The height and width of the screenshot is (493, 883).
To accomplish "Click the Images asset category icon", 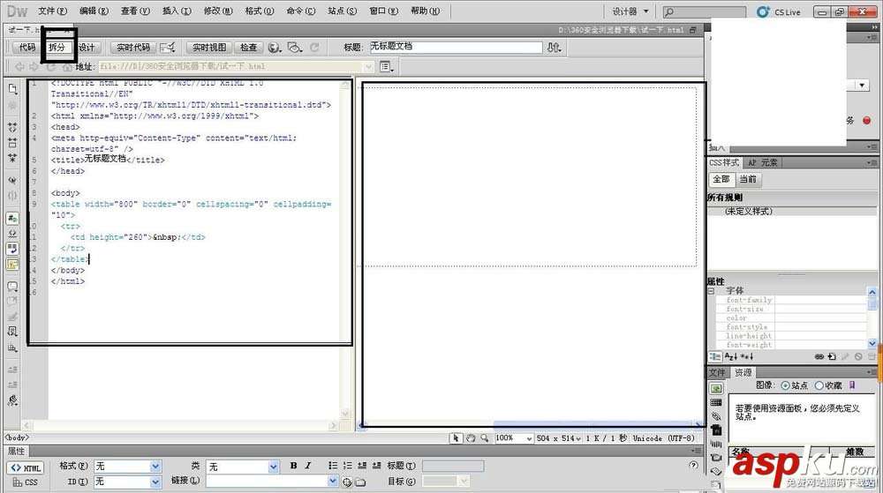I will pos(716,388).
